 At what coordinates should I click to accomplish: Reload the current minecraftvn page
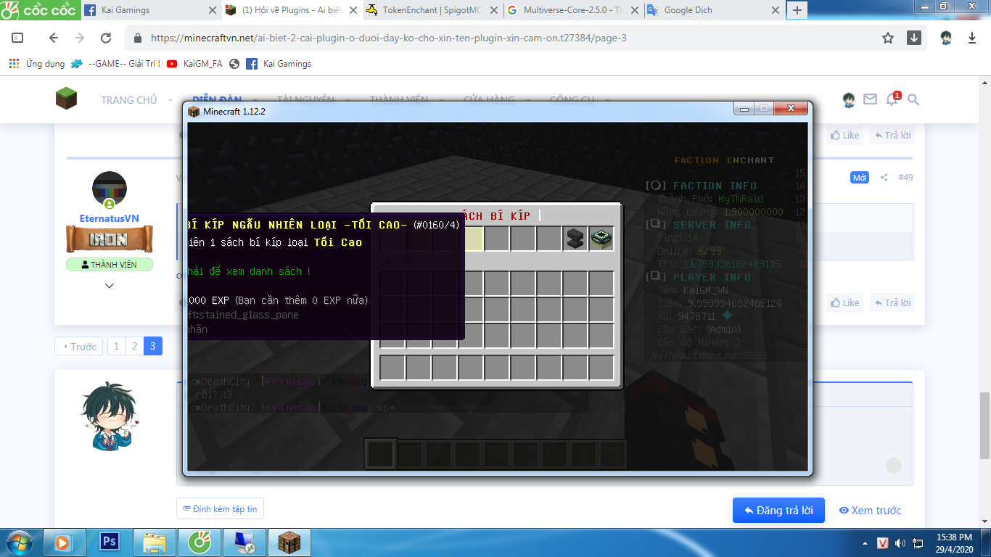click(x=106, y=38)
